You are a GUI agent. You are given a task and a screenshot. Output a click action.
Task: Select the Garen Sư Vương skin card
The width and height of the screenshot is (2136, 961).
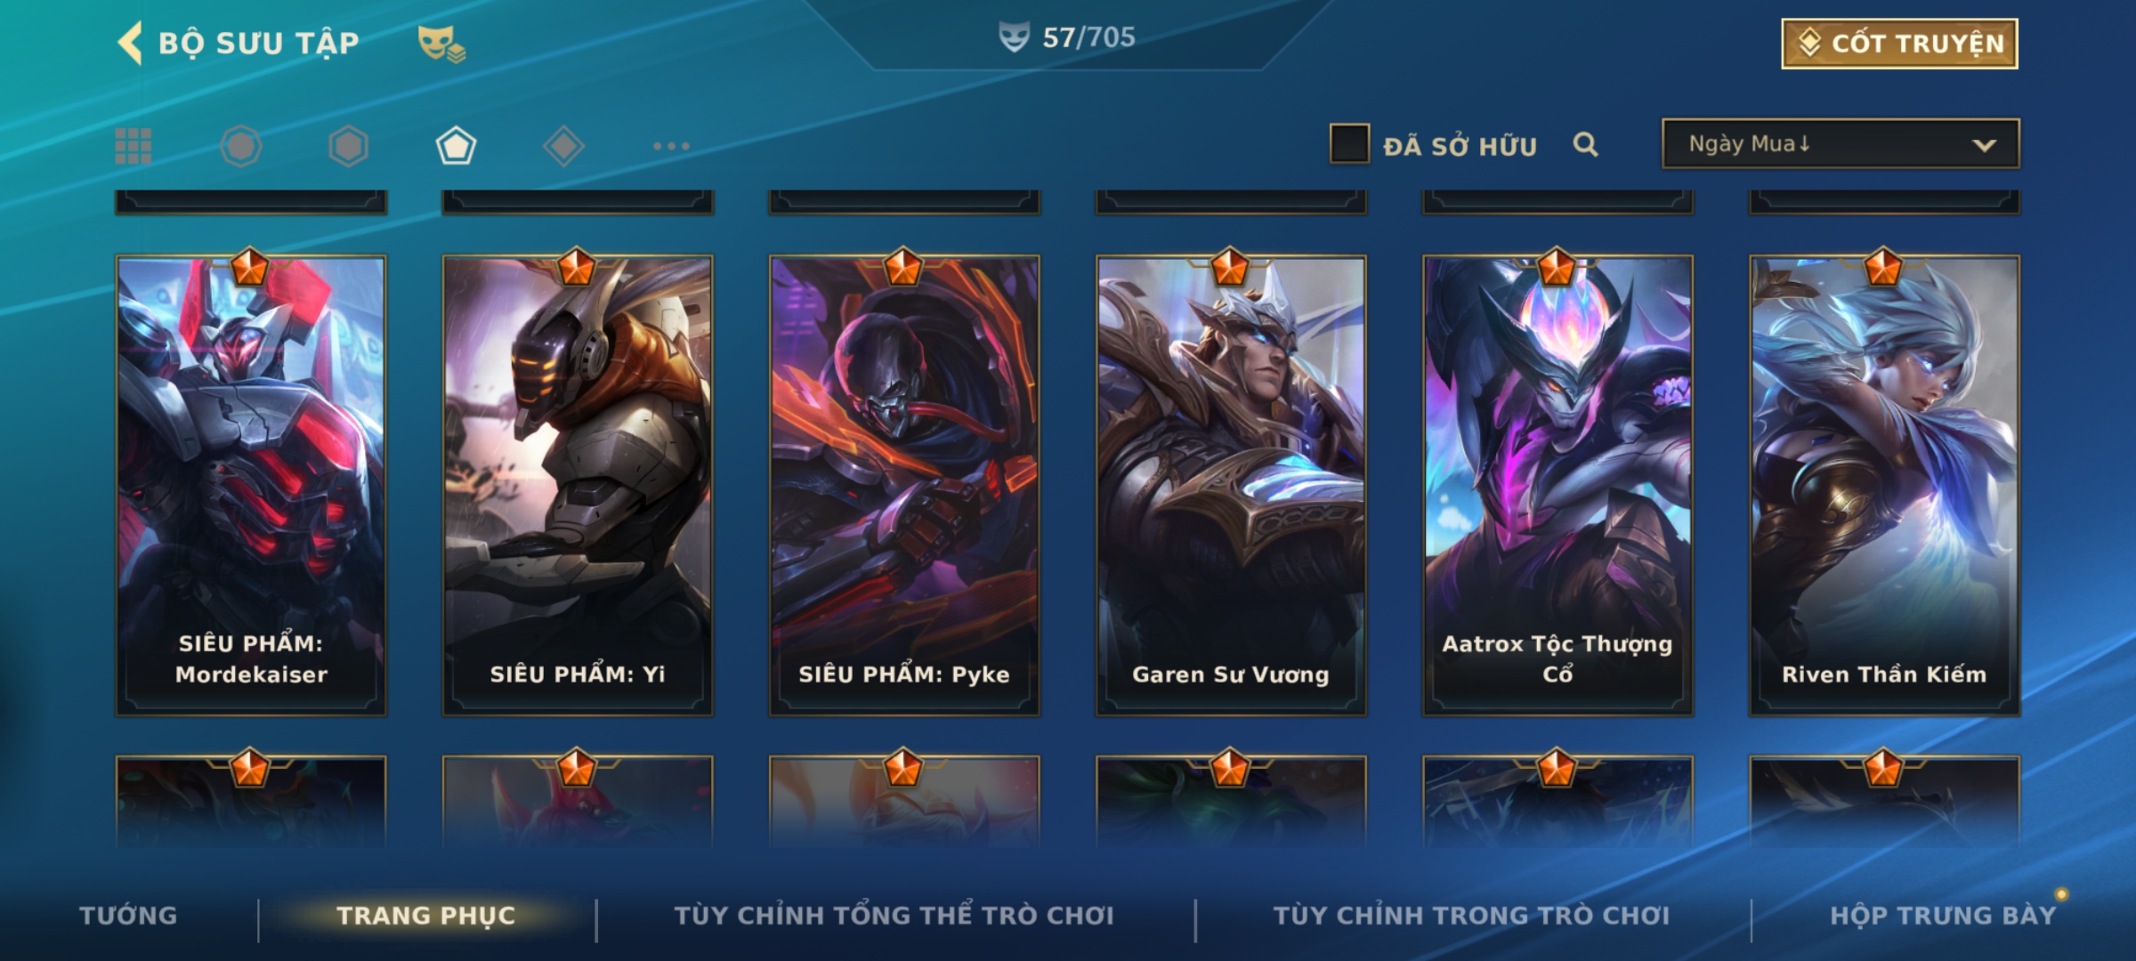1231,486
